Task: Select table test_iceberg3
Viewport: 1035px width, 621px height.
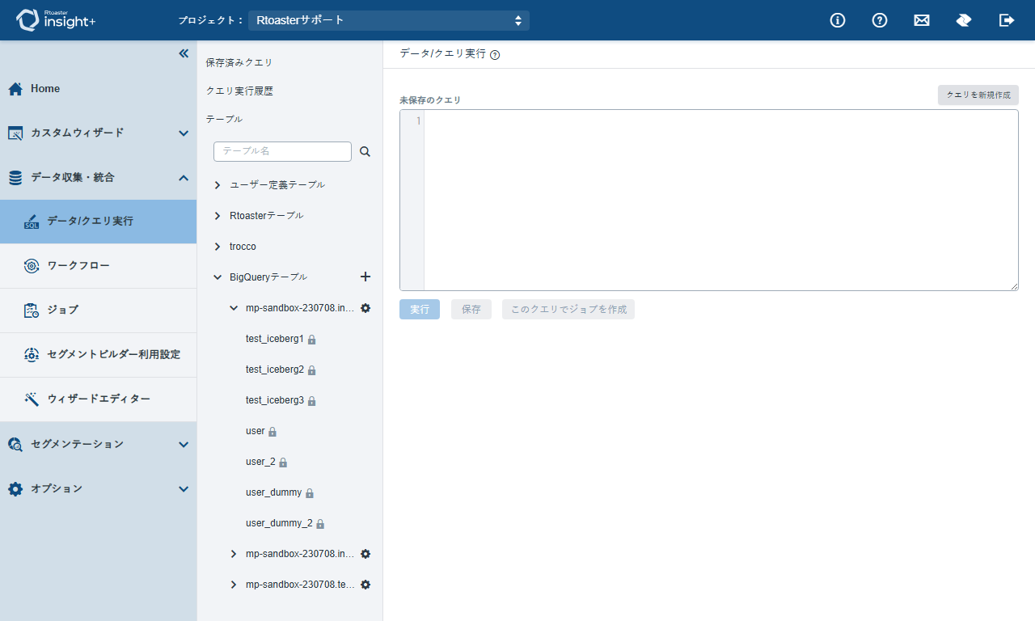Action: point(275,400)
